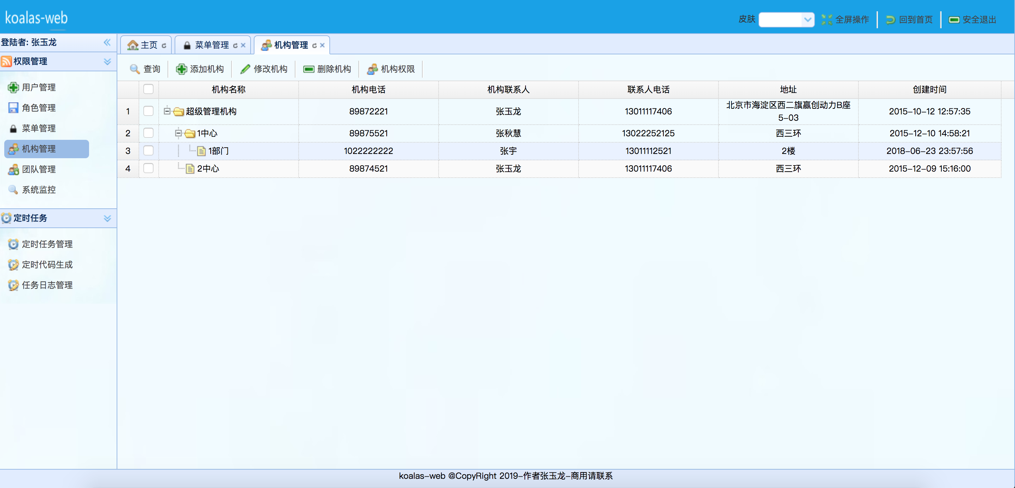This screenshot has width=1015, height=488.
Task: Click the 菜单管理 lock icon in sidebar
Action: [13, 128]
